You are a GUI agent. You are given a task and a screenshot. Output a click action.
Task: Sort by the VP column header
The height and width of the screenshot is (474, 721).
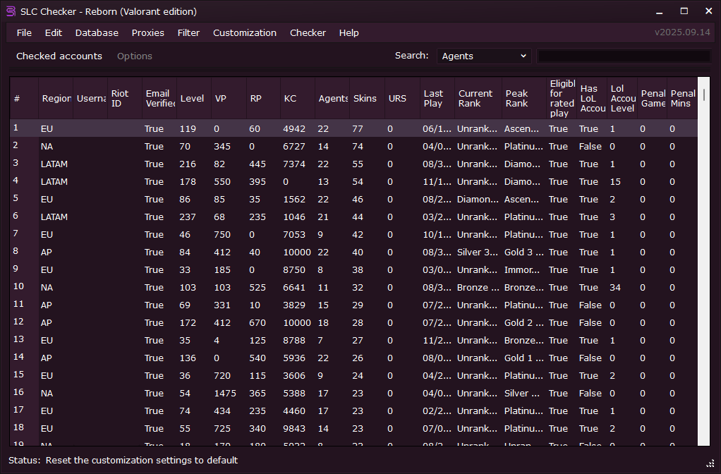(229, 98)
